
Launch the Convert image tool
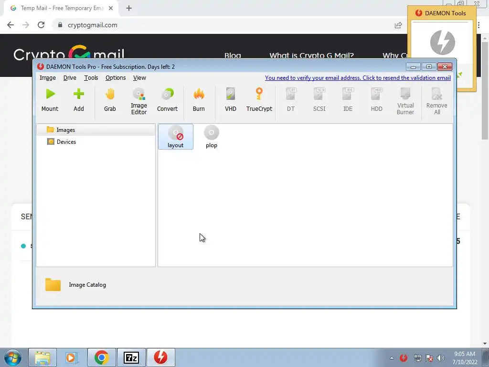pyautogui.click(x=168, y=100)
